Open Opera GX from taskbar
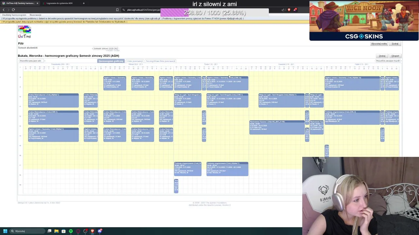Screen dimensions: 419x235 click(78, 231)
